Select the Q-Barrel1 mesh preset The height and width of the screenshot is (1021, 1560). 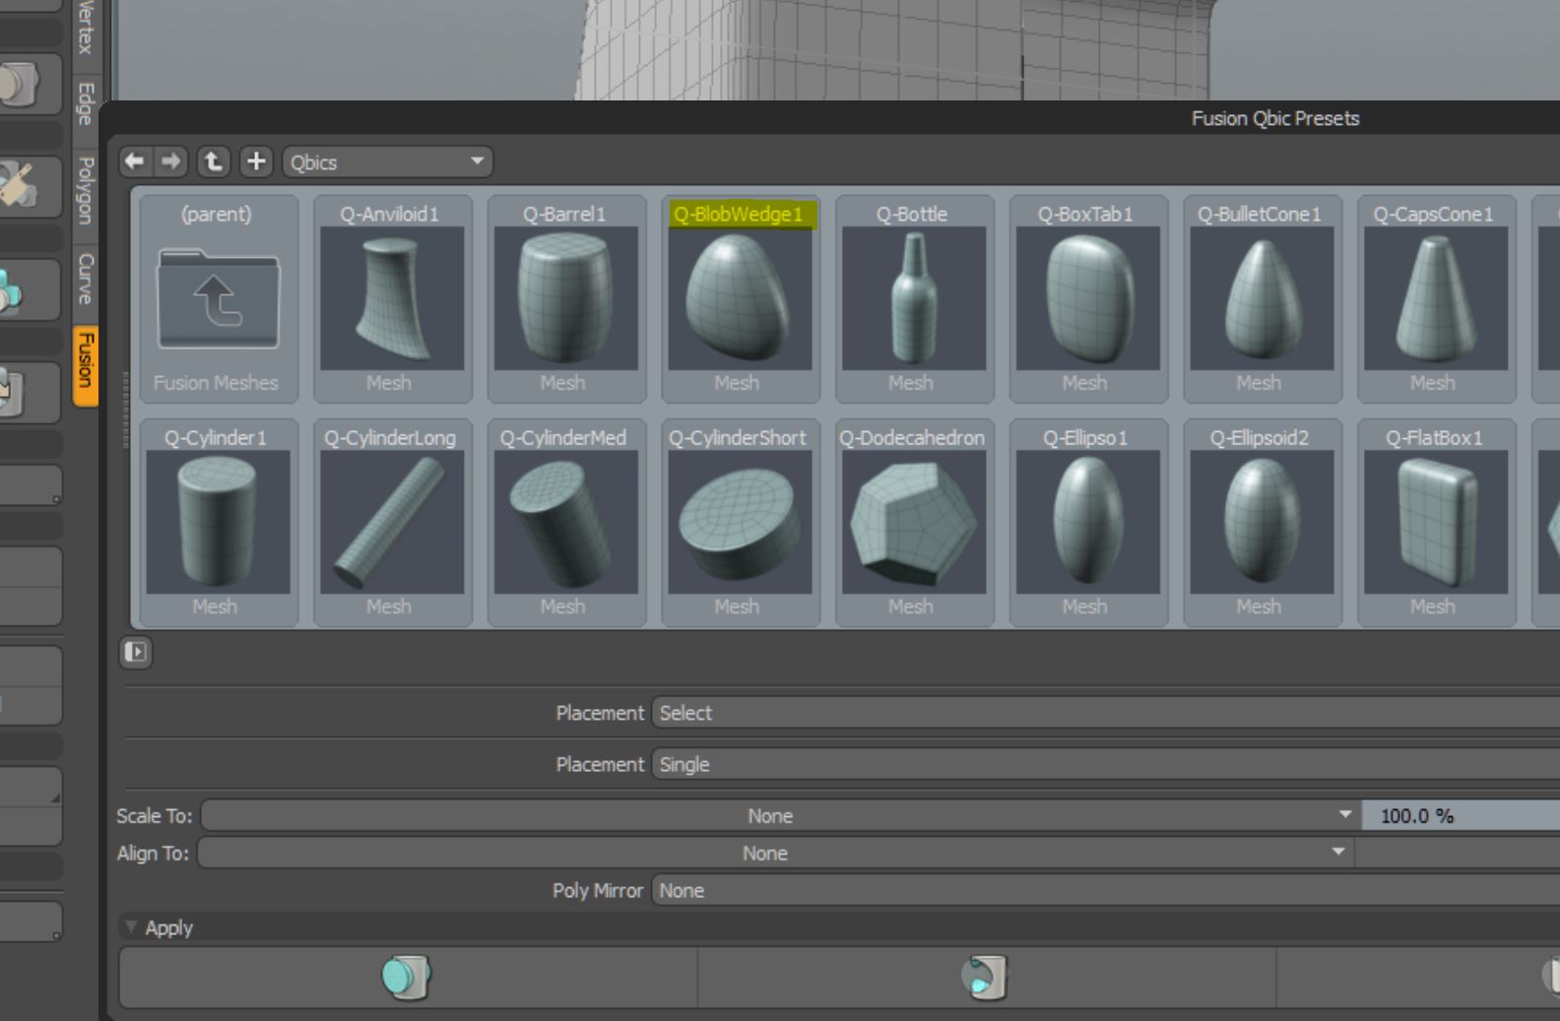[565, 298]
